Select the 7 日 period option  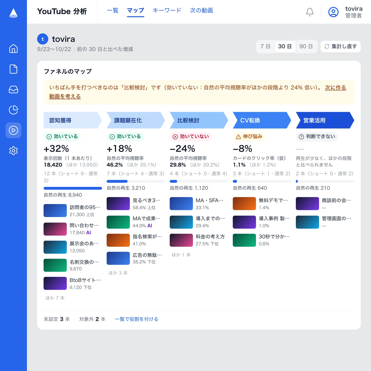[265, 46]
